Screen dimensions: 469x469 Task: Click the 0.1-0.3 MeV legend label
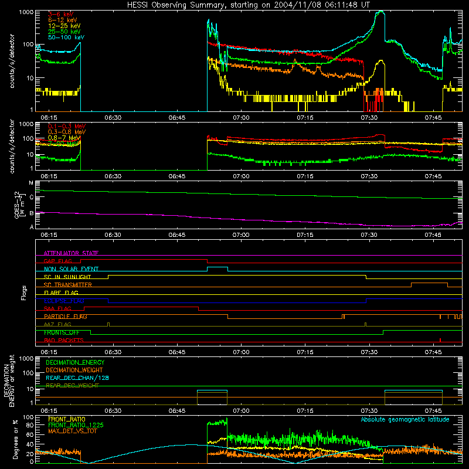(x=67, y=126)
